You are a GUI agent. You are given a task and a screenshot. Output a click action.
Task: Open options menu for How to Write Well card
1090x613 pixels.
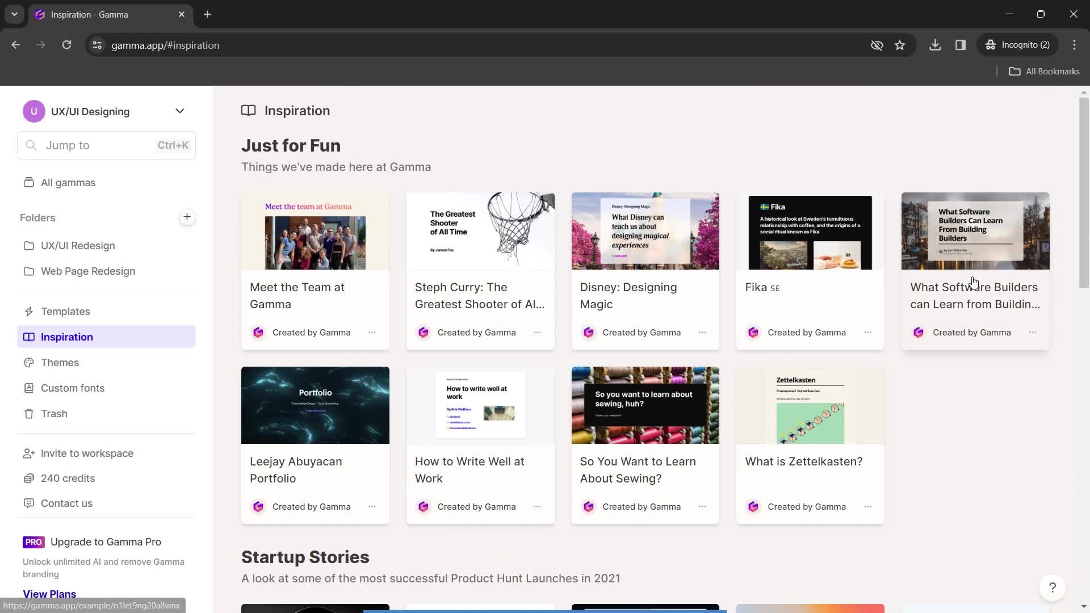tap(537, 507)
